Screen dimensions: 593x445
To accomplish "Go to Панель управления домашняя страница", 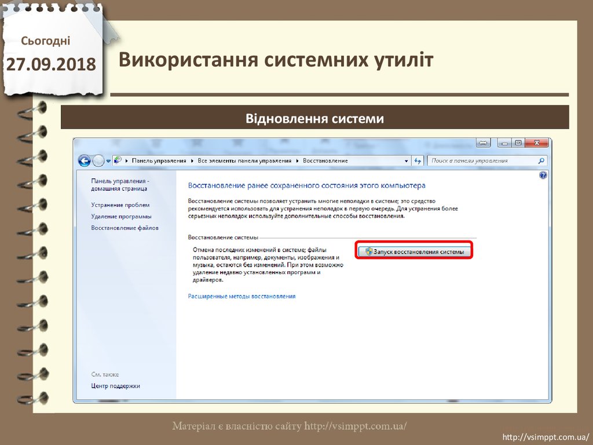I will (x=119, y=184).
